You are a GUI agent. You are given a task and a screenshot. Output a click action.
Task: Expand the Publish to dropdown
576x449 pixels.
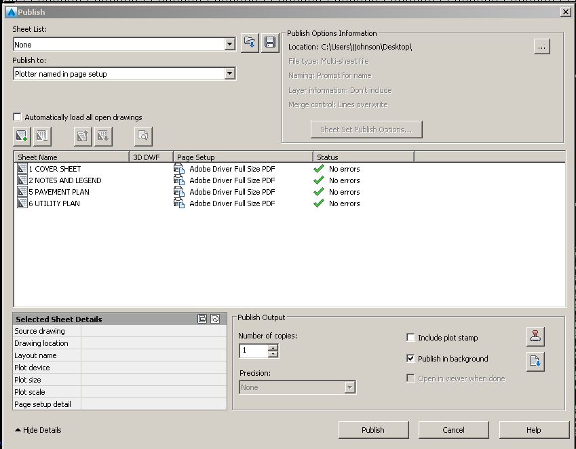pyautogui.click(x=229, y=73)
